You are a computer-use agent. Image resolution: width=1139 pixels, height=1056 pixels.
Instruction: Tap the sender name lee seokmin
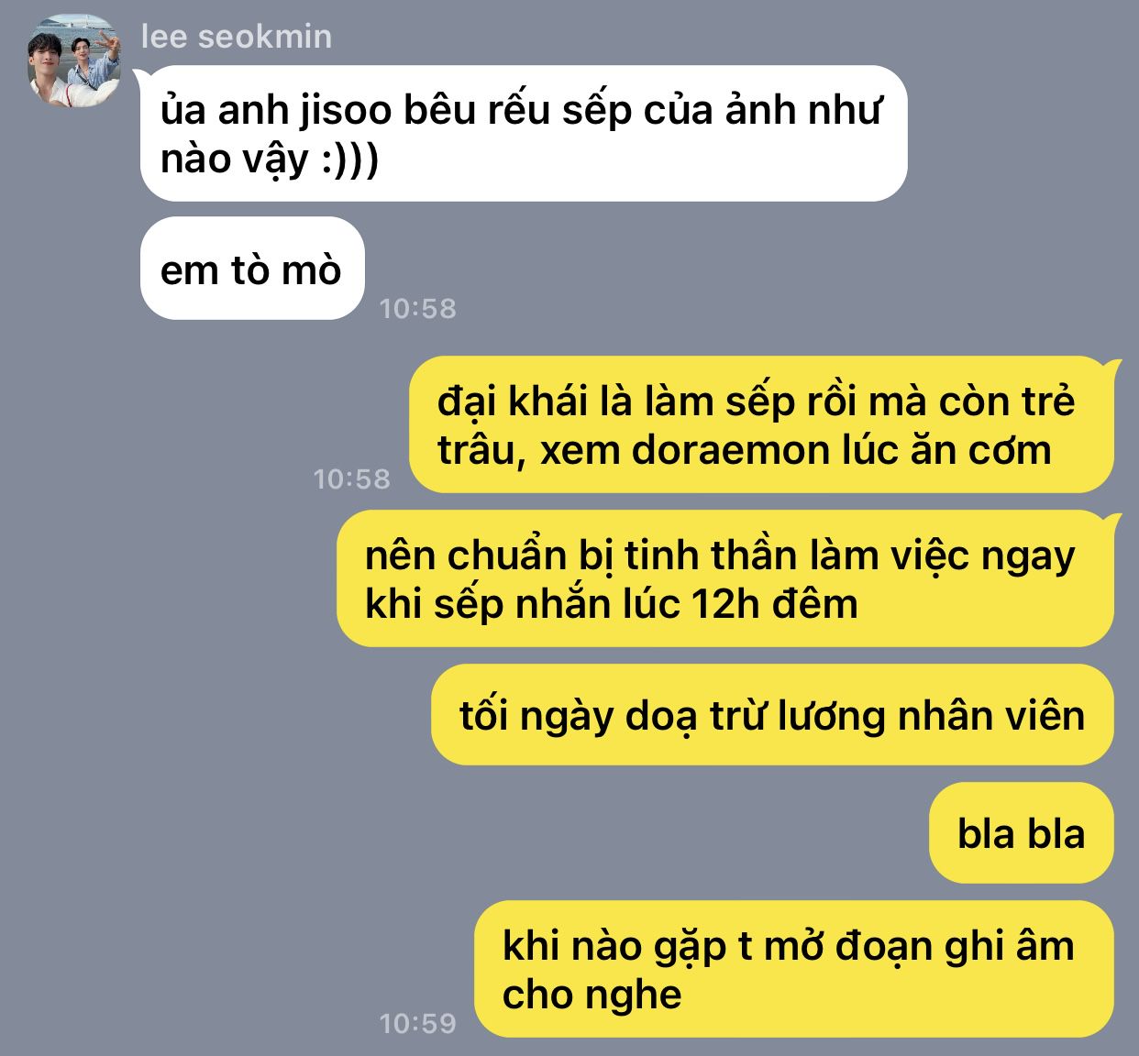(237, 37)
